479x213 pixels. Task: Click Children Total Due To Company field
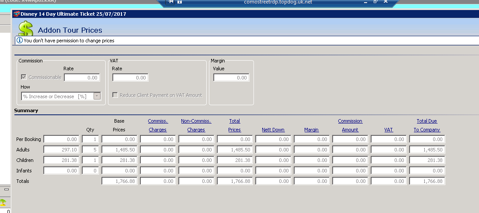(427, 160)
